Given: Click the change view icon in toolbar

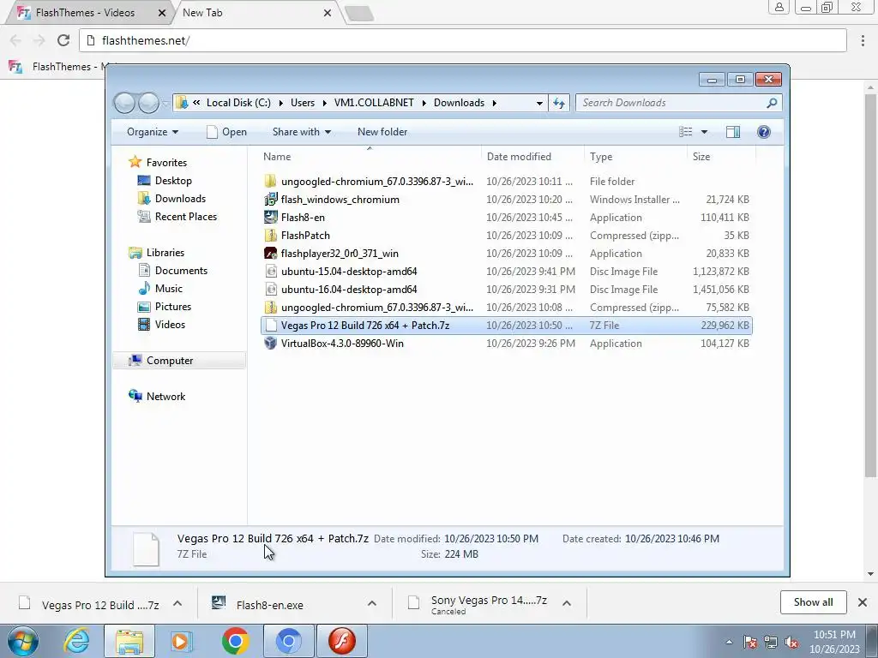Looking at the screenshot, I should [x=685, y=132].
